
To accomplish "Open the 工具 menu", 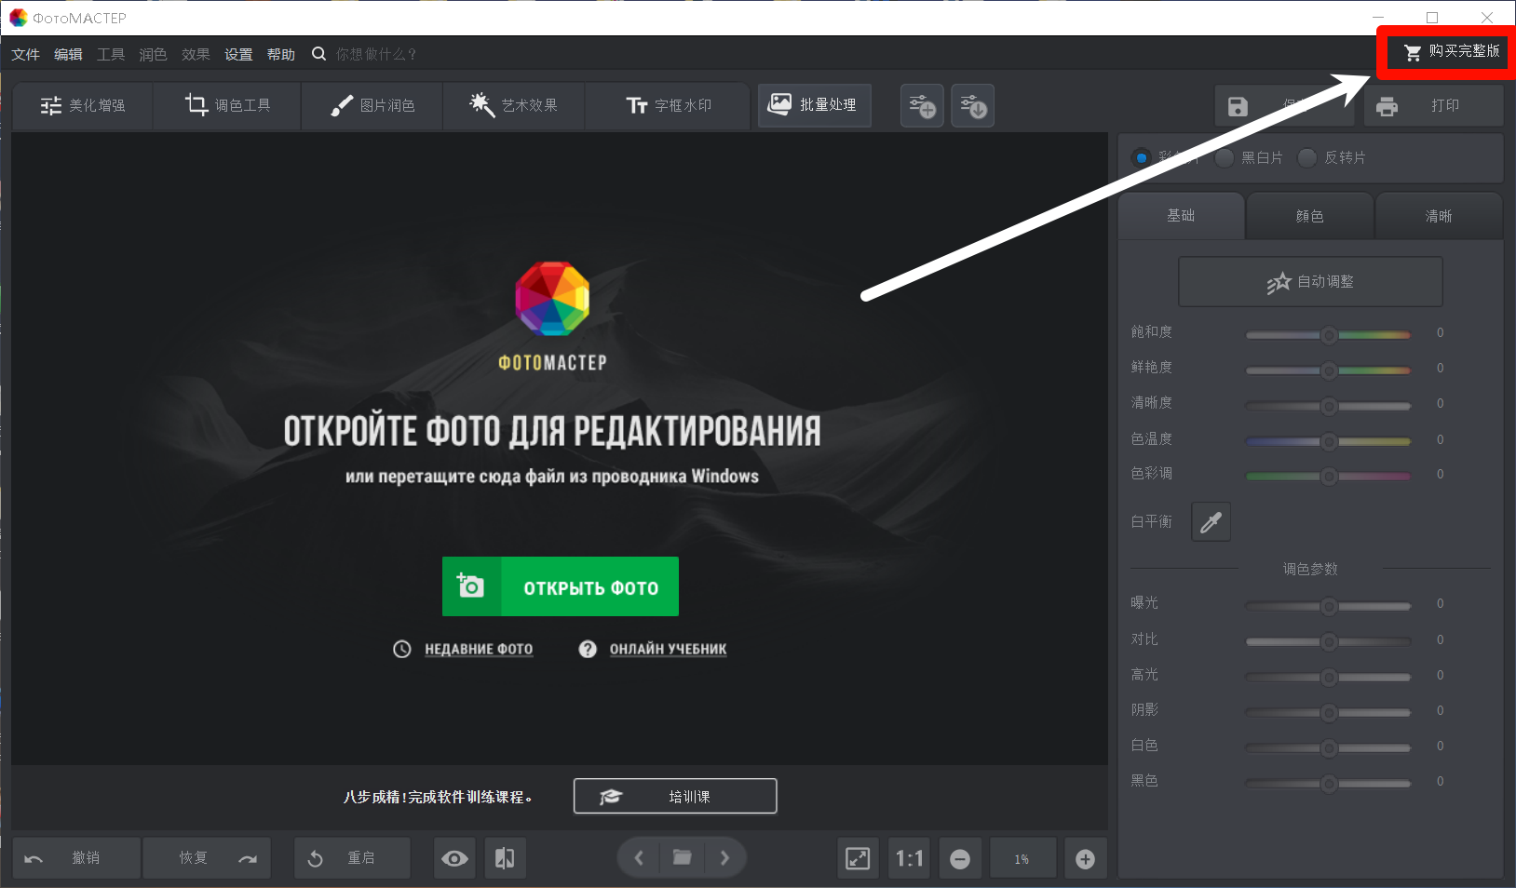I will 111,54.
